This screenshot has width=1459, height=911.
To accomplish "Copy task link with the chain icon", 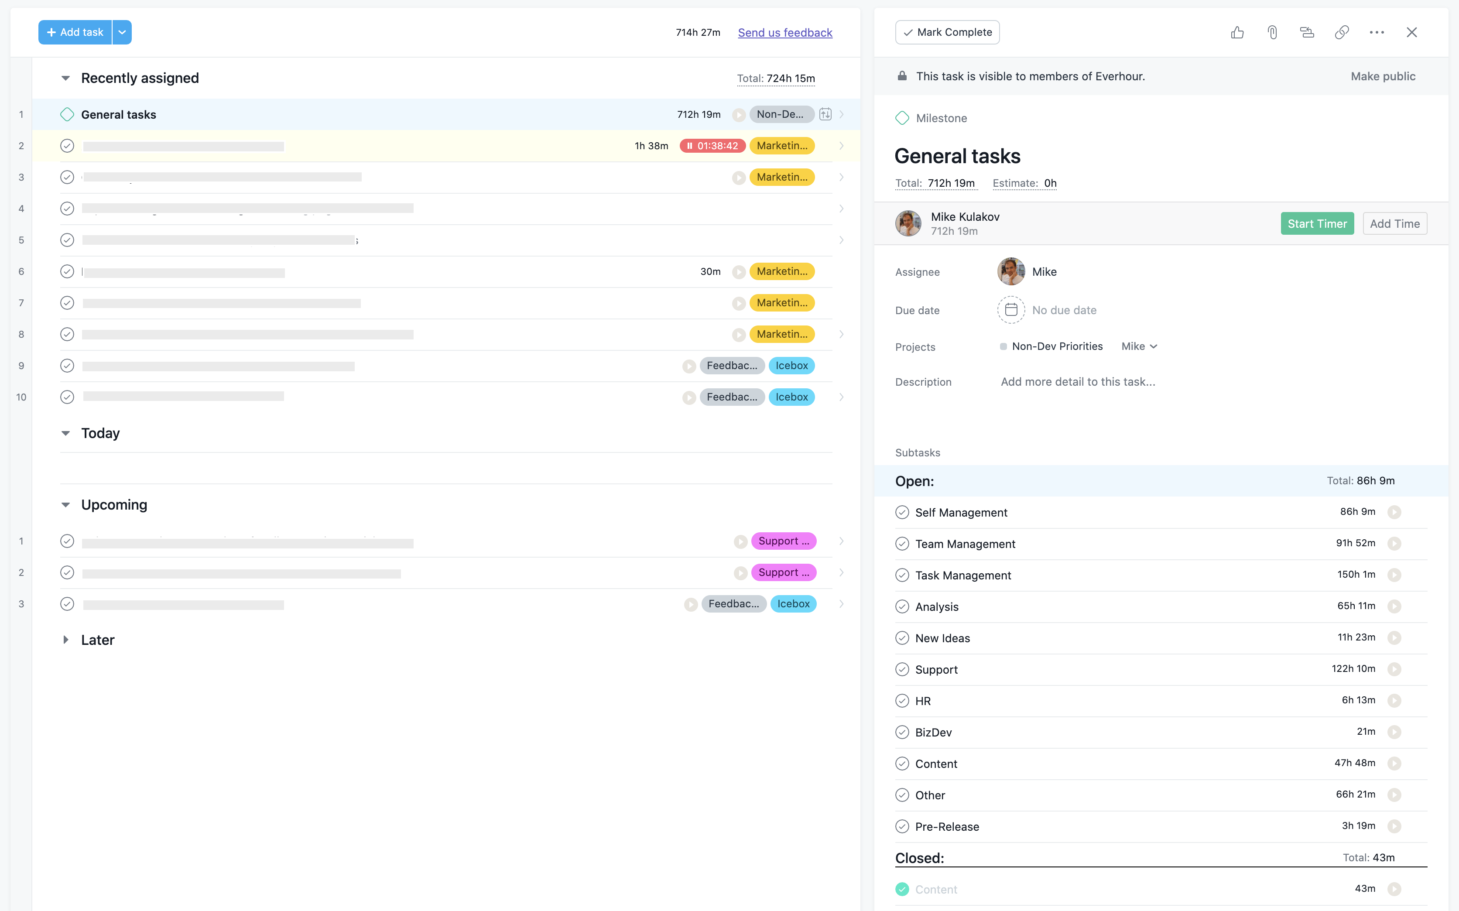I will coord(1342,33).
